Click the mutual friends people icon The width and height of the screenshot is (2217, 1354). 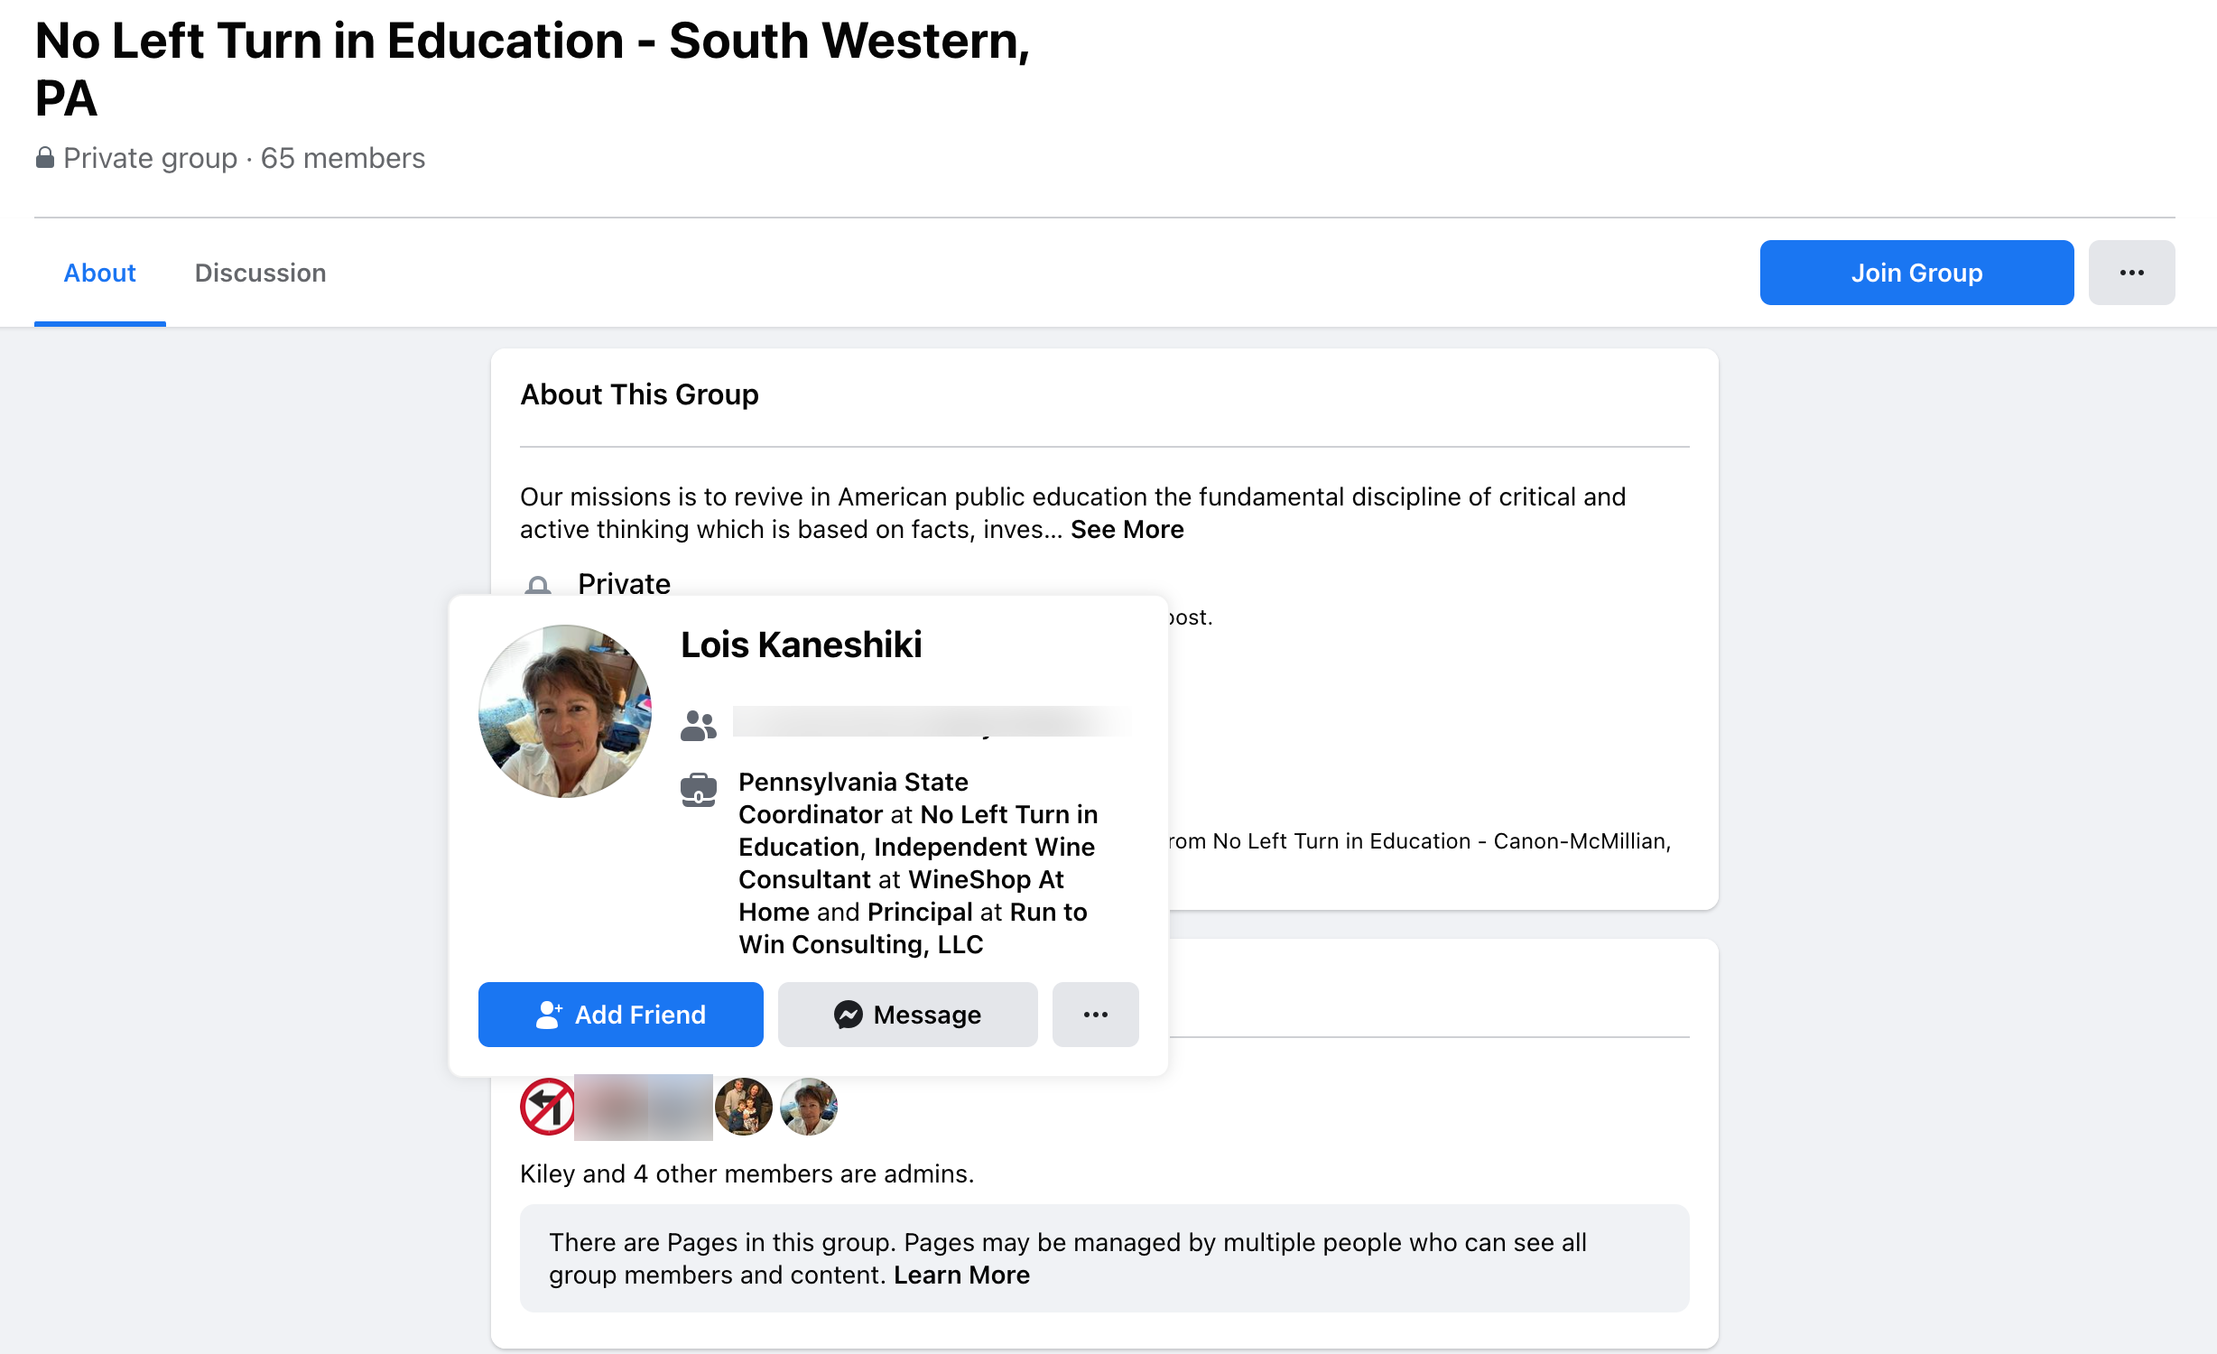click(698, 725)
